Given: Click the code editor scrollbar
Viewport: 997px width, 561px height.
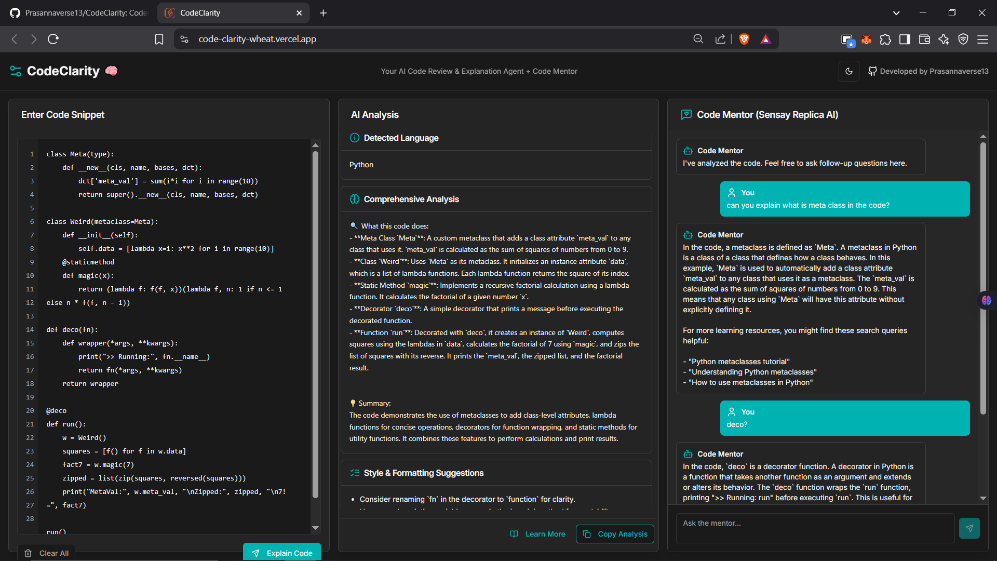Looking at the screenshot, I should tap(316, 332).
